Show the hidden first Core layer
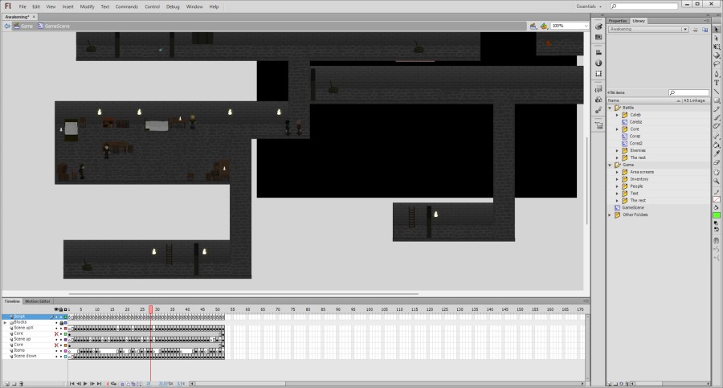 (x=56, y=333)
